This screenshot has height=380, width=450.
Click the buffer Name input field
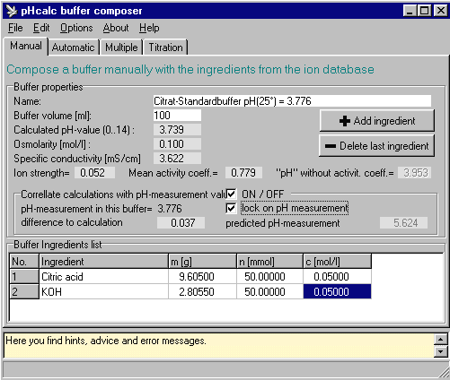[292, 101]
